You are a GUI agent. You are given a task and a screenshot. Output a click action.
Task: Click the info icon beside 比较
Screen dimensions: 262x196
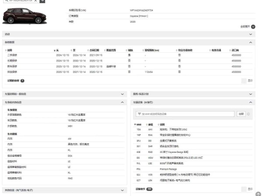pos(248,114)
